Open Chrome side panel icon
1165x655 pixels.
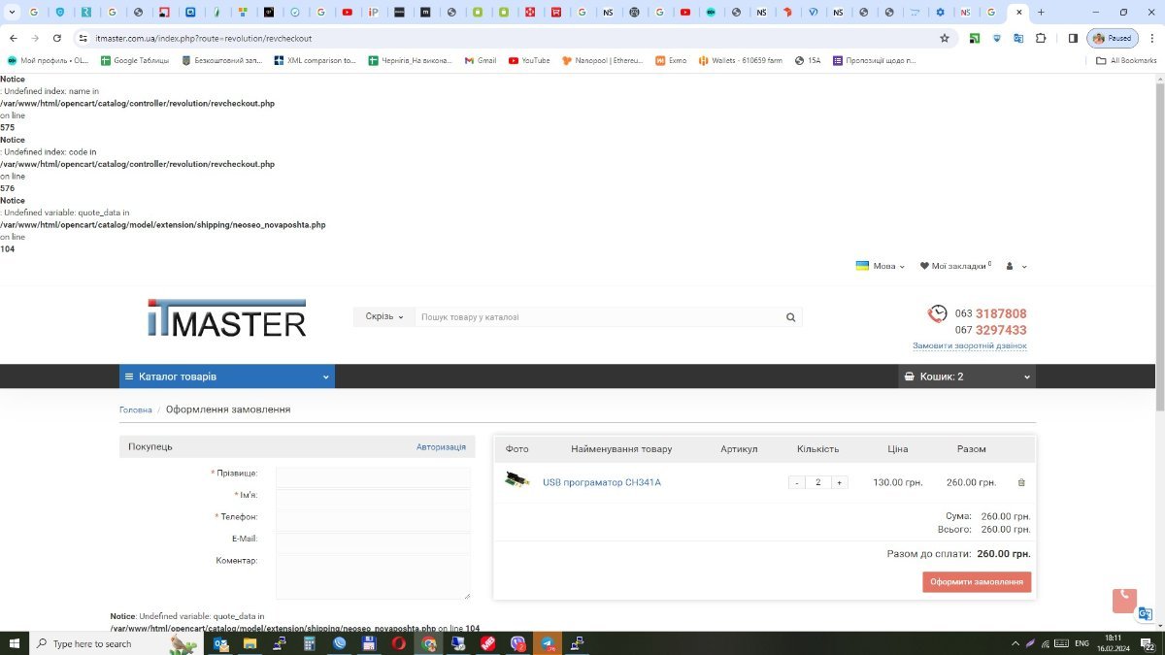coord(1073,38)
